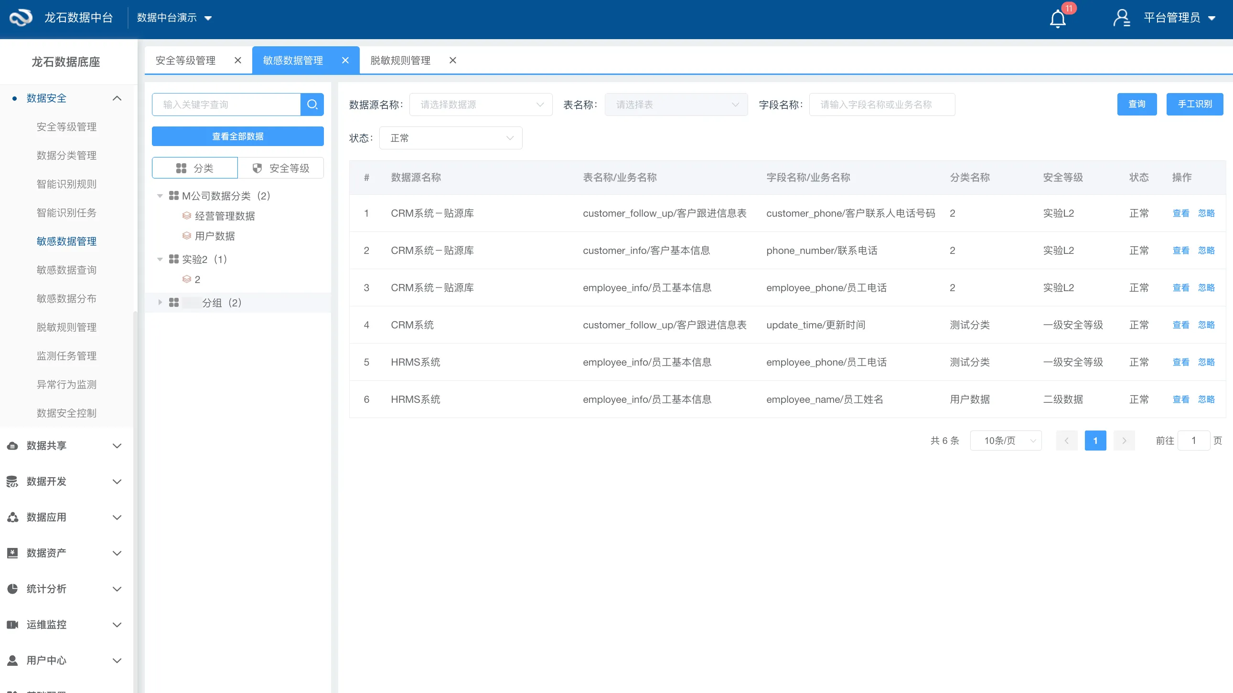Click the notification bell icon

pyautogui.click(x=1057, y=19)
